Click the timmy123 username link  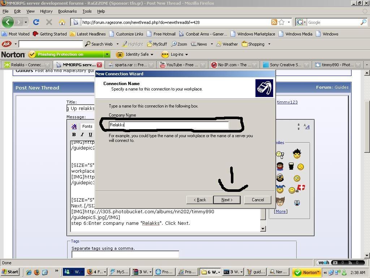tap(287, 102)
